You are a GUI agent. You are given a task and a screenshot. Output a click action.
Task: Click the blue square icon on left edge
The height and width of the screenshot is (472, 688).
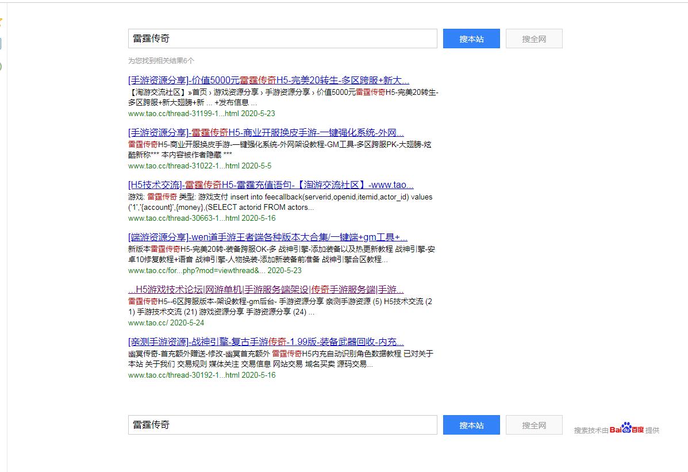pyautogui.click(x=1, y=44)
